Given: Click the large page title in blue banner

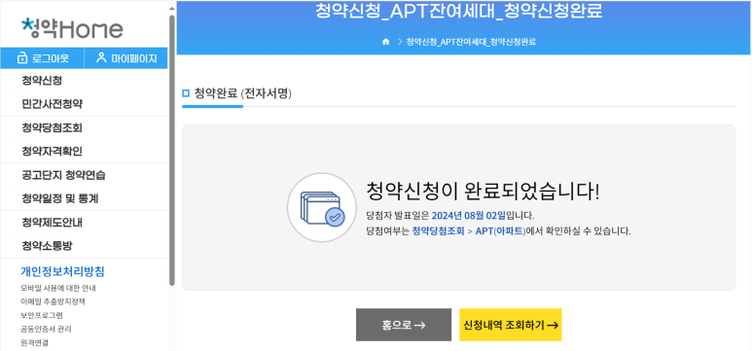Looking at the screenshot, I should pyautogui.click(x=458, y=12).
